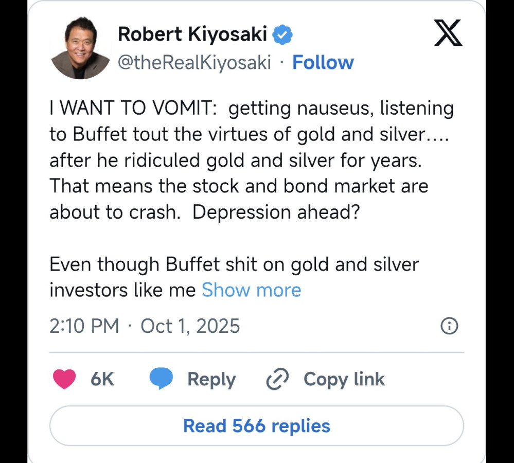Expand the post with Show more
Image resolution: width=514 pixels, height=463 pixels.
click(x=251, y=290)
